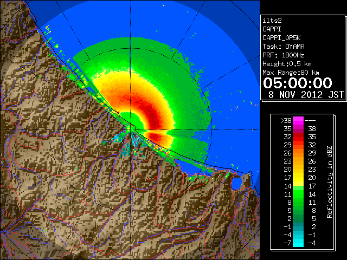Pick the purple 35–38 dBZ swatch
Image resolution: width=347 pixels, height=260 pixels.
298,129
